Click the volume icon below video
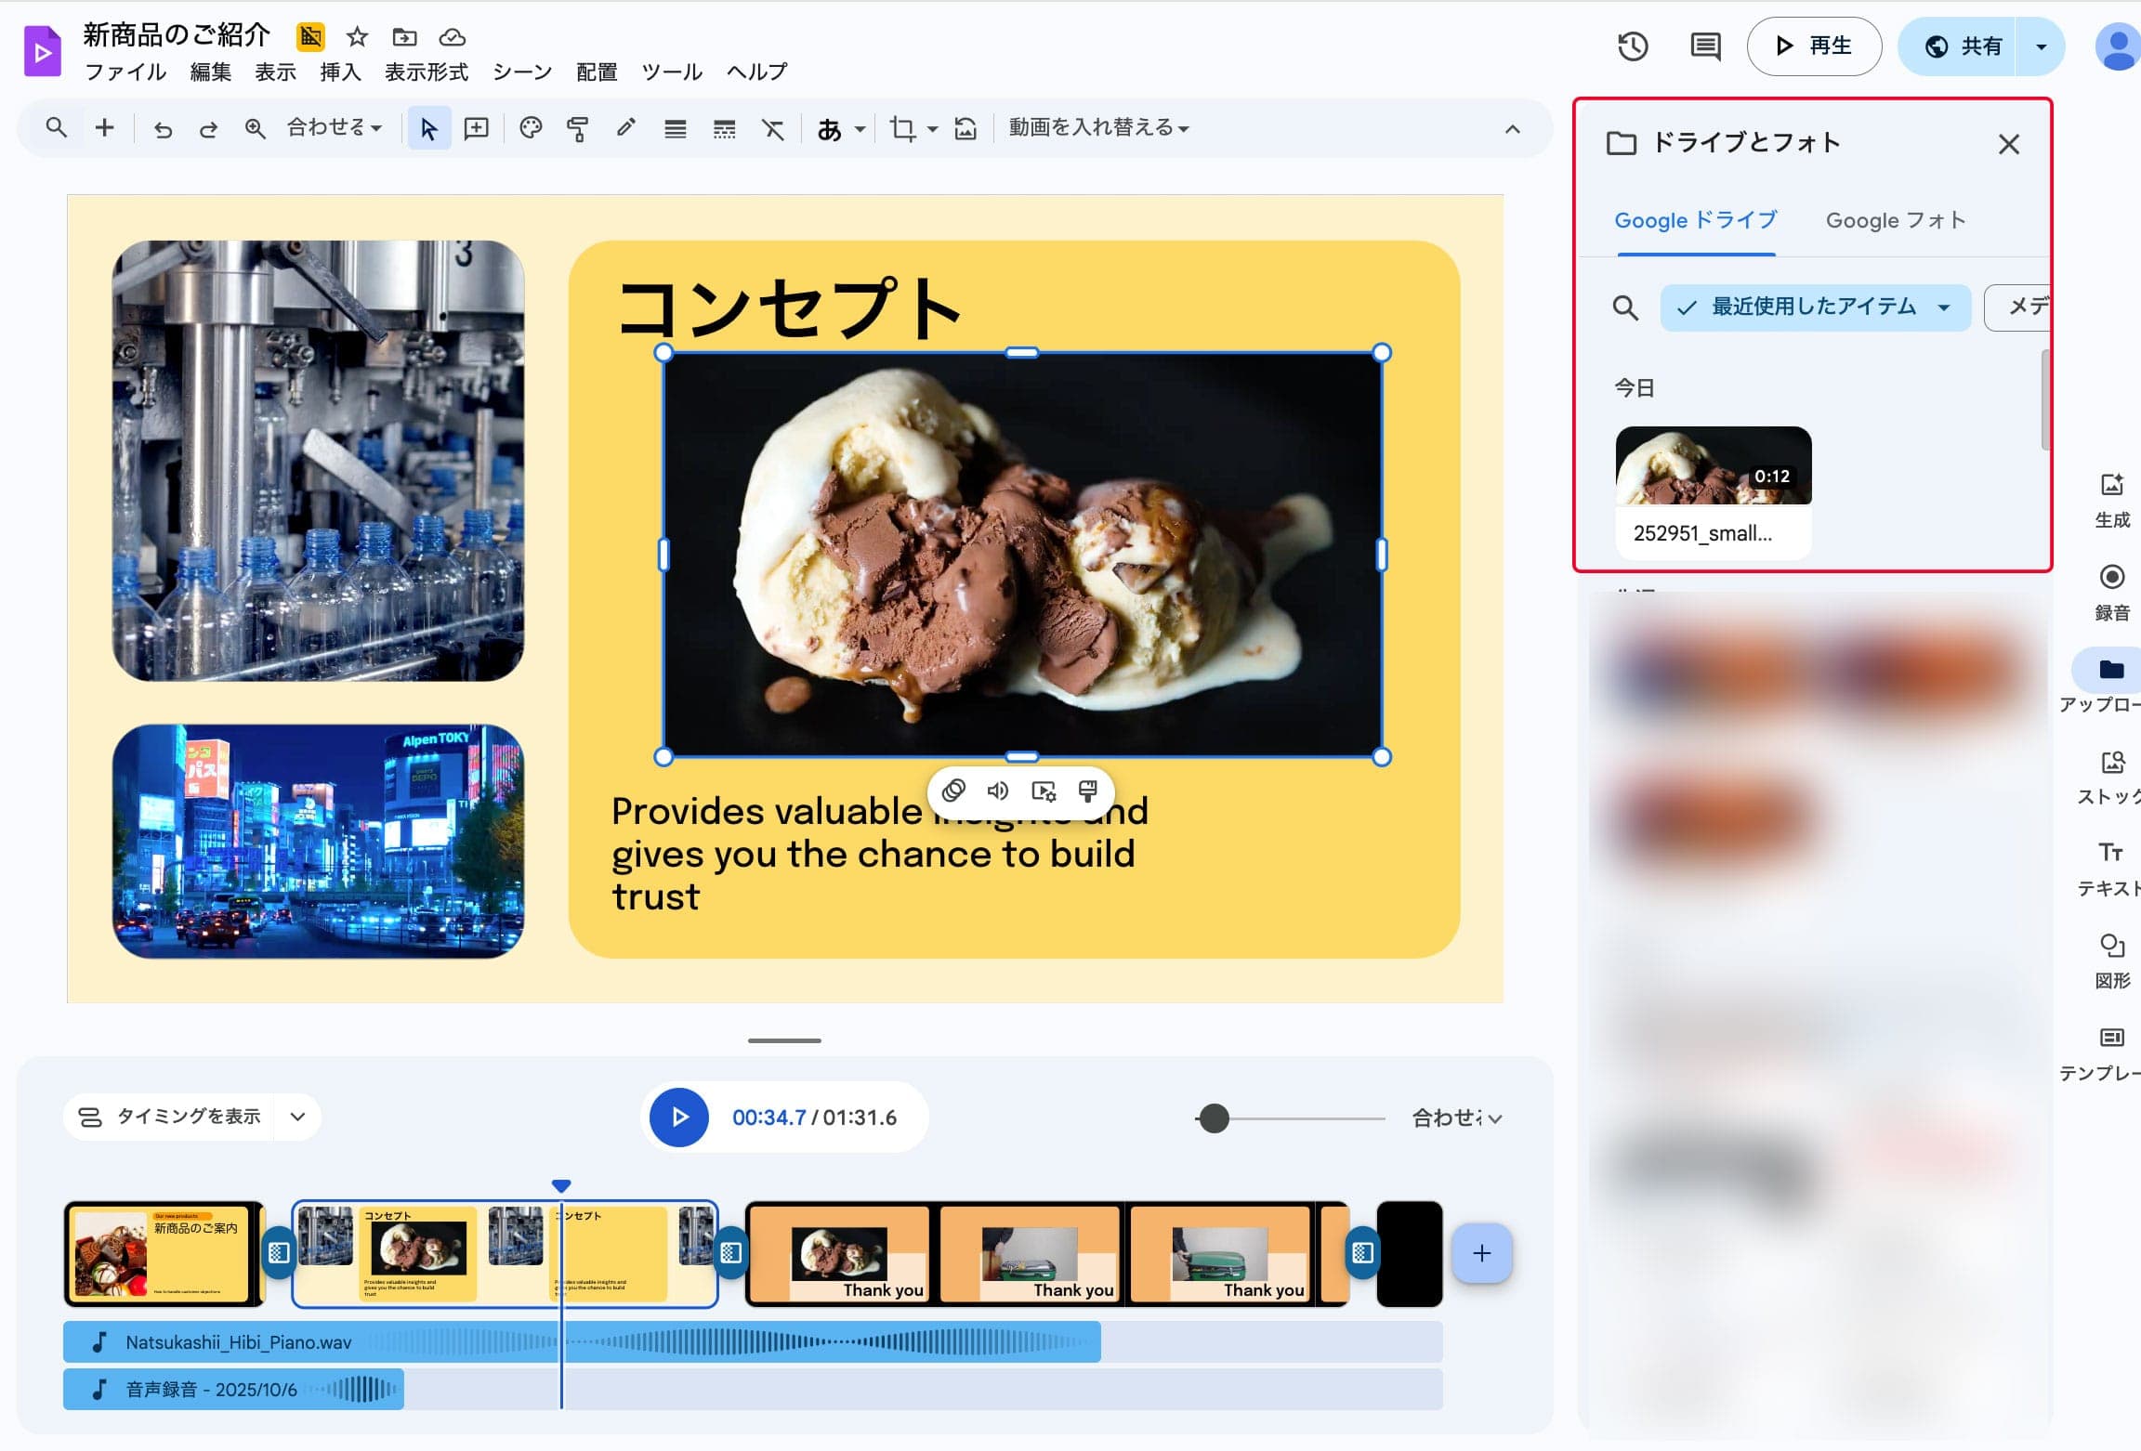The height and width of the screenshot is (1451, 2141). (998, 791)
